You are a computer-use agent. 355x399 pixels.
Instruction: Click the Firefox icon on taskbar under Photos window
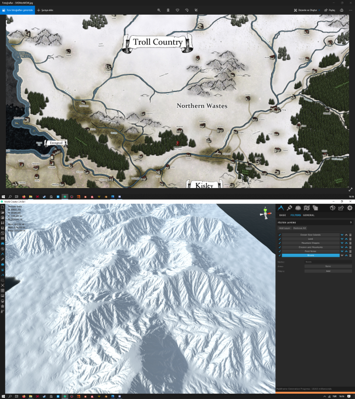(x=23, y=197)
